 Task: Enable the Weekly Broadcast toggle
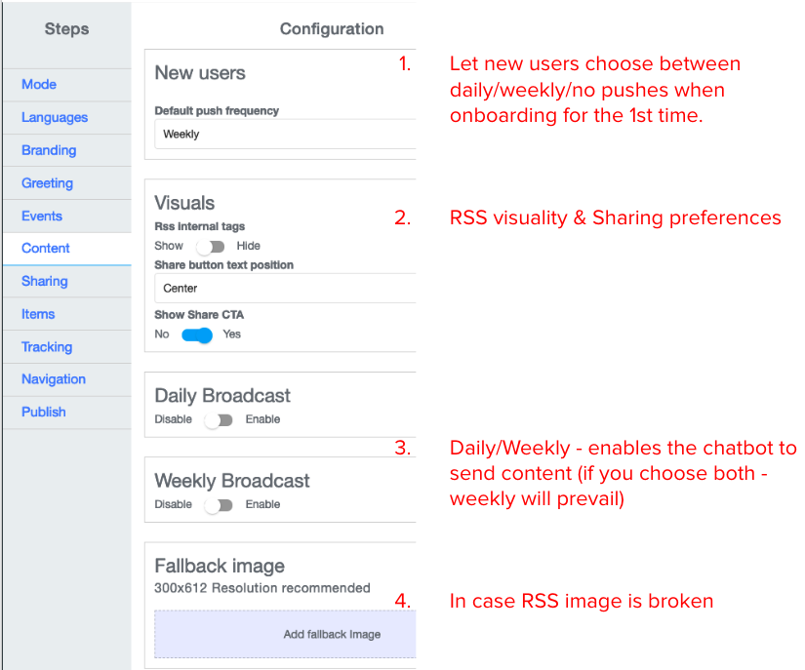(x=219, y=505)
